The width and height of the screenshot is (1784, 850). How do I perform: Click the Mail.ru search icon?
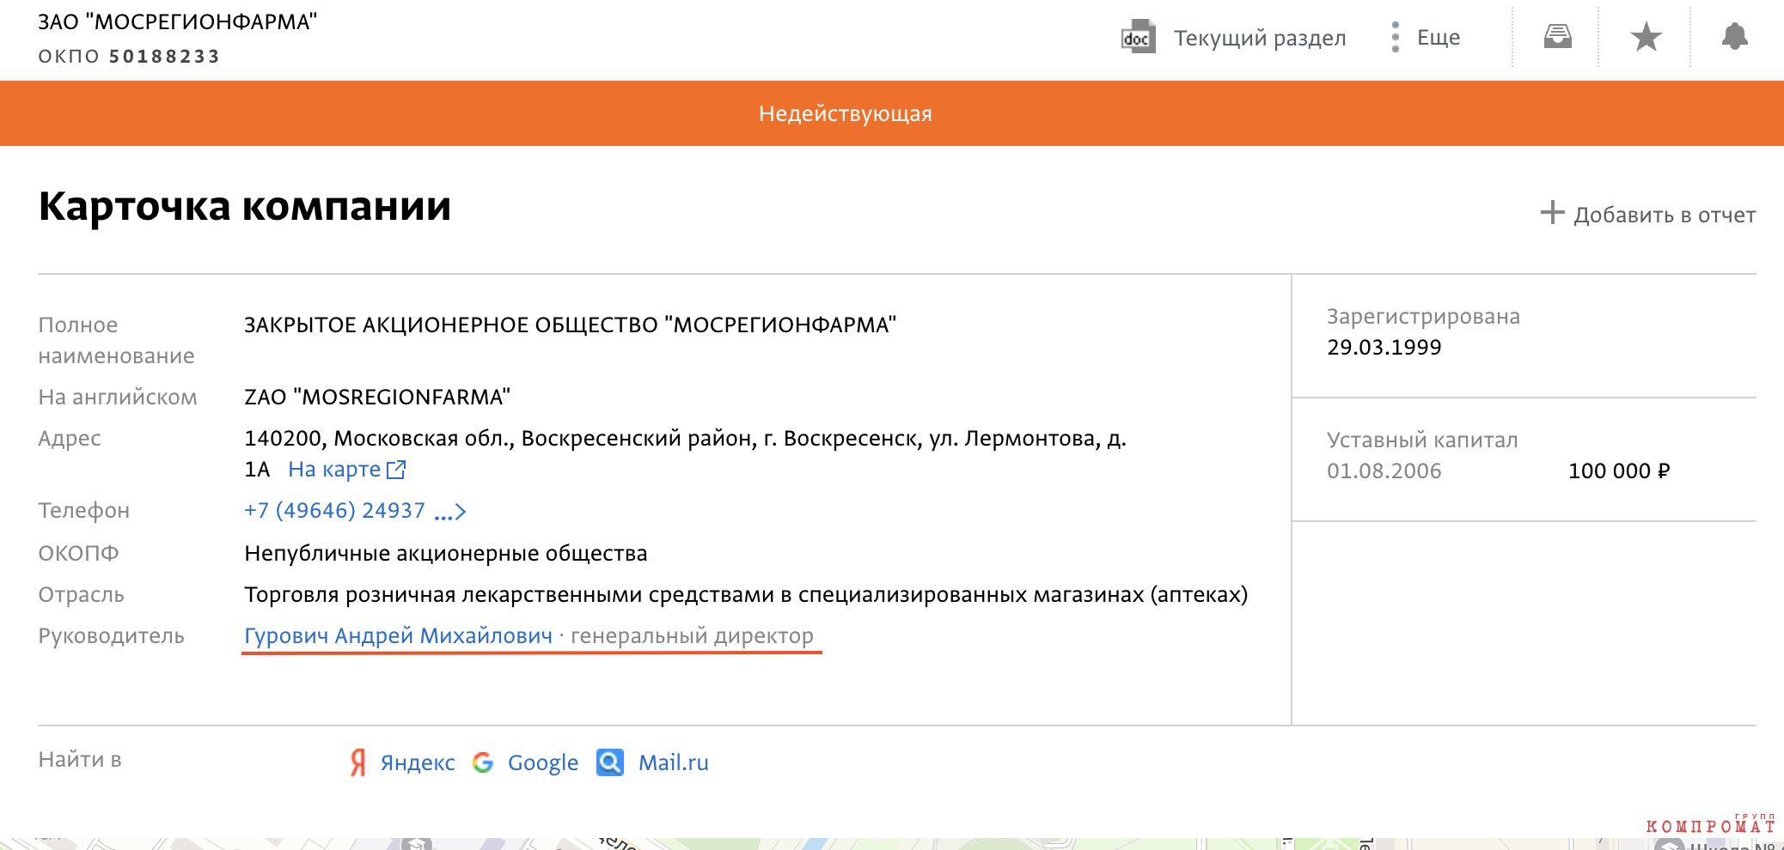[x=610, y=762]
